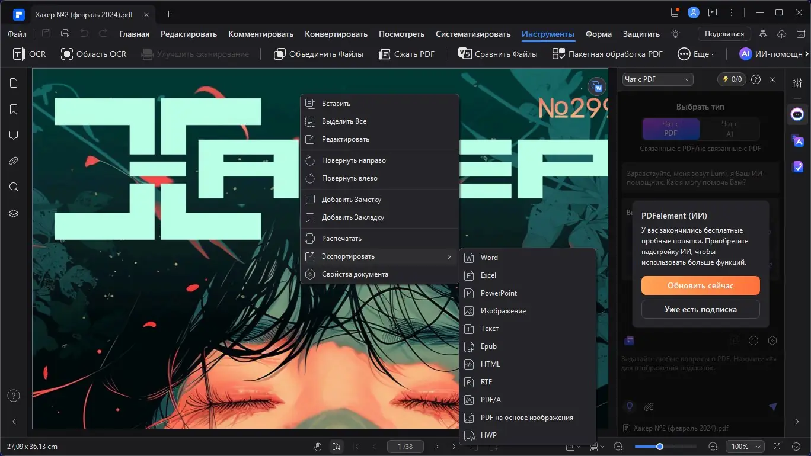The width and height of the screenshot is (811, 456).
Task: Export to PDF/A format
Action: point(528,400)
